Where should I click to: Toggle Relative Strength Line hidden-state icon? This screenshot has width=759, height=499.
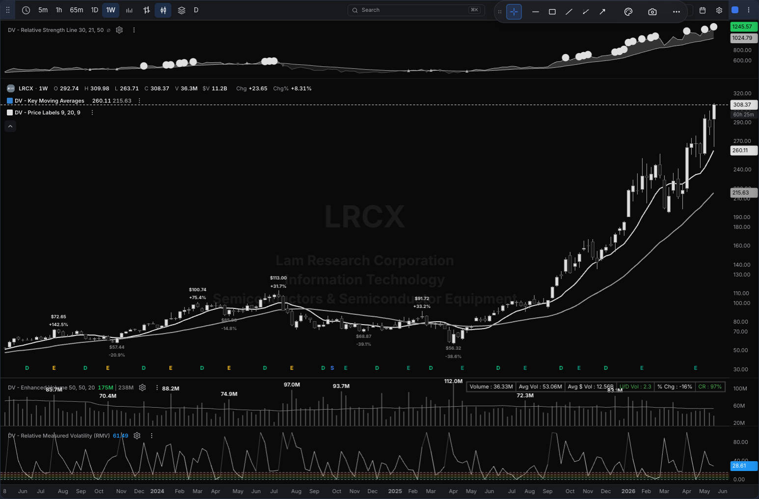coord(108,30)
